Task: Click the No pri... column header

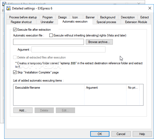Action: (x=133, y=87)
